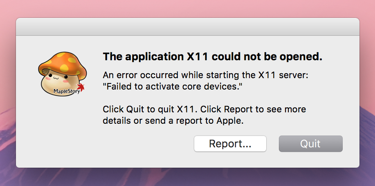Quit X11 using the Quit button
The height and width of the screenshot is (186, 375).
310,144
